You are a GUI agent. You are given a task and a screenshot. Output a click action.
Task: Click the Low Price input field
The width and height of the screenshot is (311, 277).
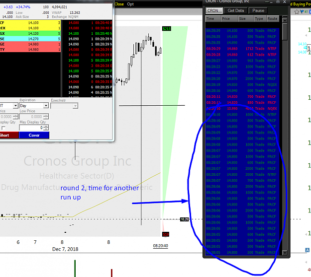(x=31, y=117)
